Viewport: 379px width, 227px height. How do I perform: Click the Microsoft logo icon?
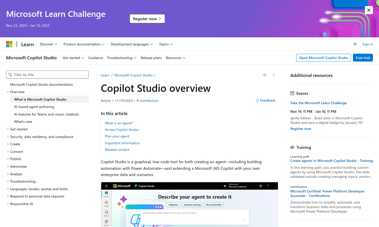point(9,44)
